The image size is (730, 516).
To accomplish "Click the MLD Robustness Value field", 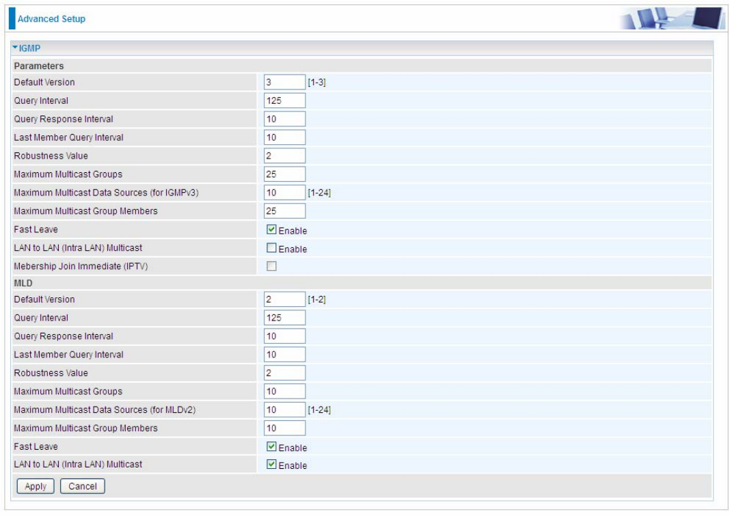I will point(284,372).
